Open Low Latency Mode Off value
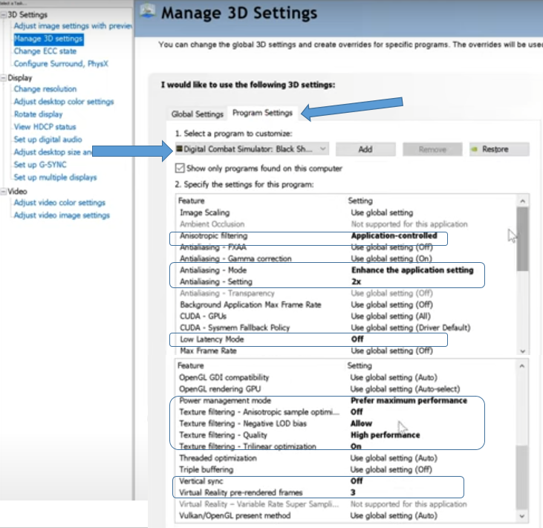The image size is (543, 528). click(x=357, y=339)
